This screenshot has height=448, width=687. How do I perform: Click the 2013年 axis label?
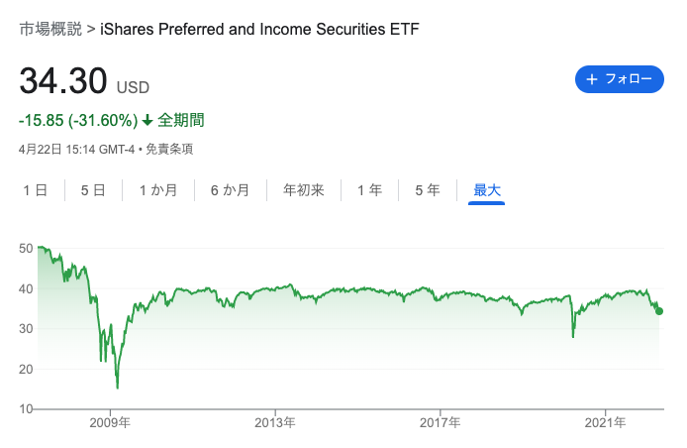point(275,422)
